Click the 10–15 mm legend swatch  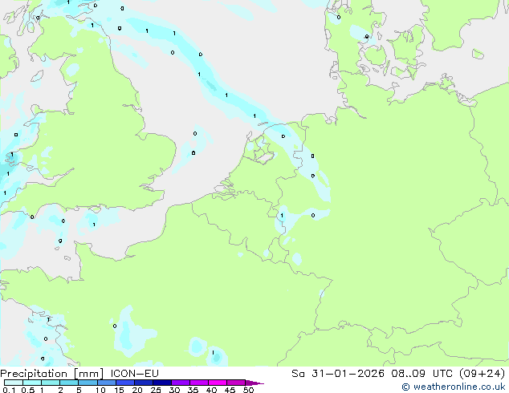tap(107, 383)
